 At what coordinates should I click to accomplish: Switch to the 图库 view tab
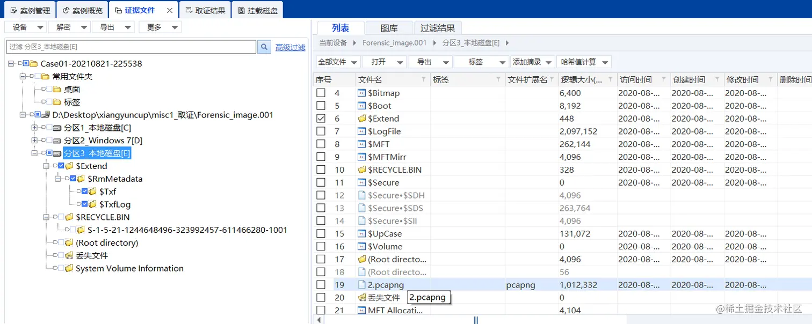click(389, 28)
